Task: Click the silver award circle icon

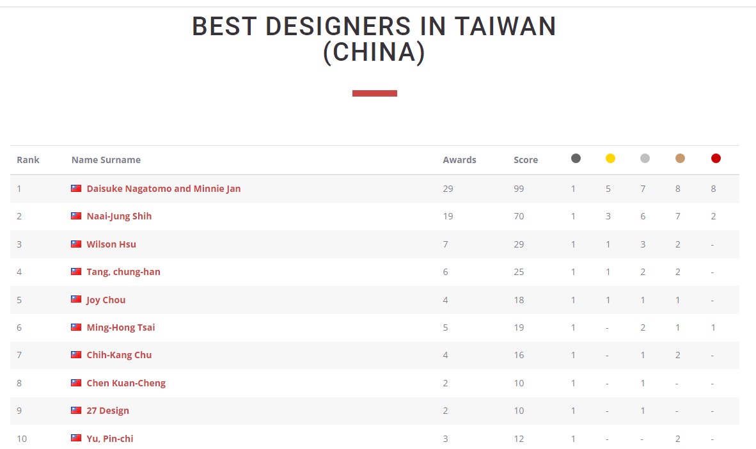Action: 645,159
